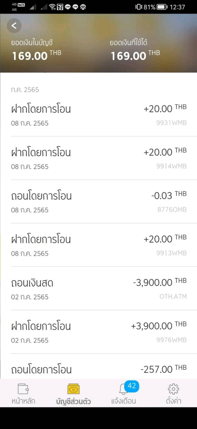Tap the Wi-Fi icon in status bar
Image resolution: width=197 pixels, height=429 pixels.
coord(52,7)
